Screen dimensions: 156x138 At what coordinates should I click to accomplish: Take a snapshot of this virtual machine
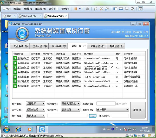click(95, 9)
